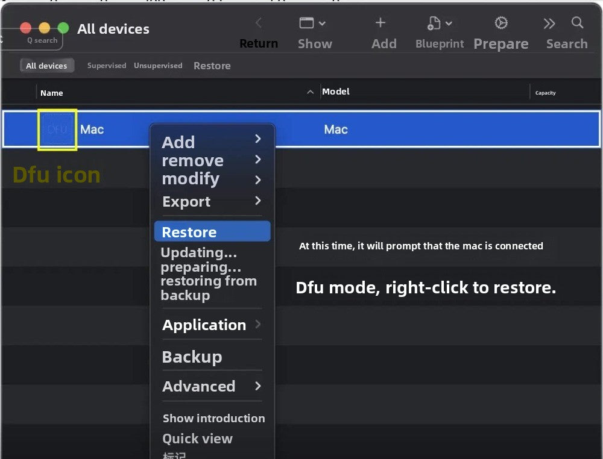The height and width of the screenshot is (459, 603).
Task: Switch to All devices filter tab
Action: (x=47, y=66)
